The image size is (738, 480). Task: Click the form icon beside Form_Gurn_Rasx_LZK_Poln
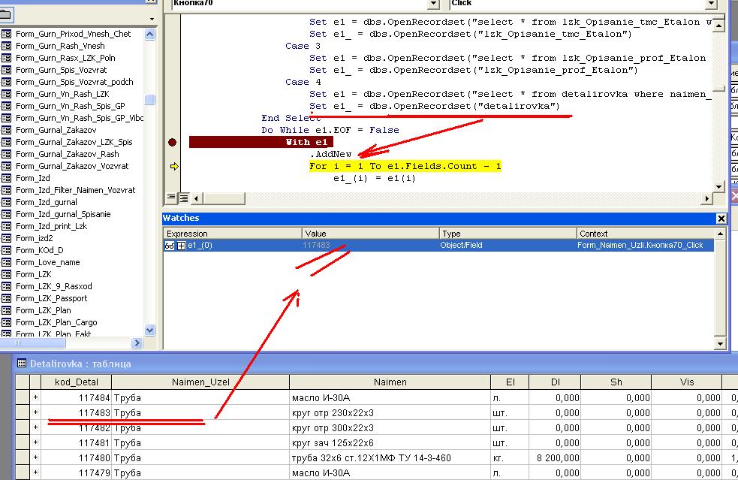[6, 58]
